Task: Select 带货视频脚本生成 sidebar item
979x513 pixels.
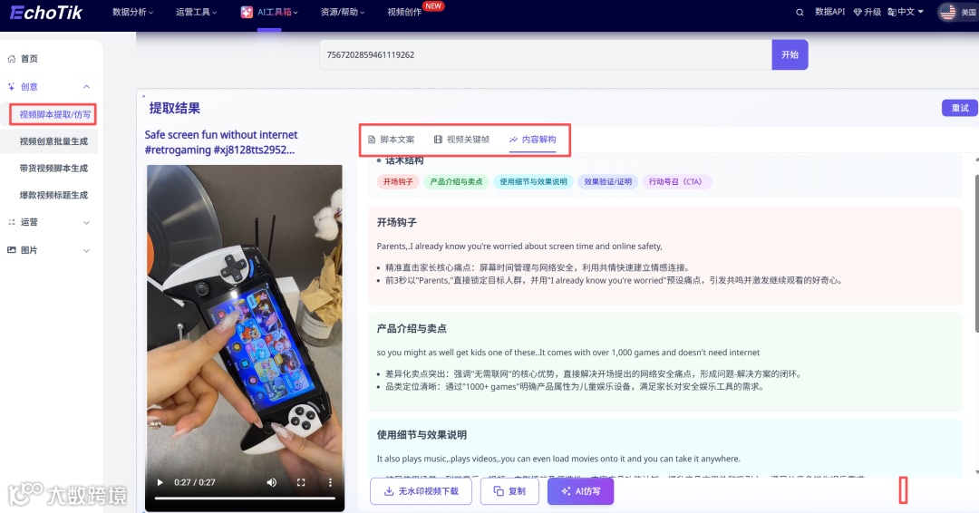Action: [53, 169]
